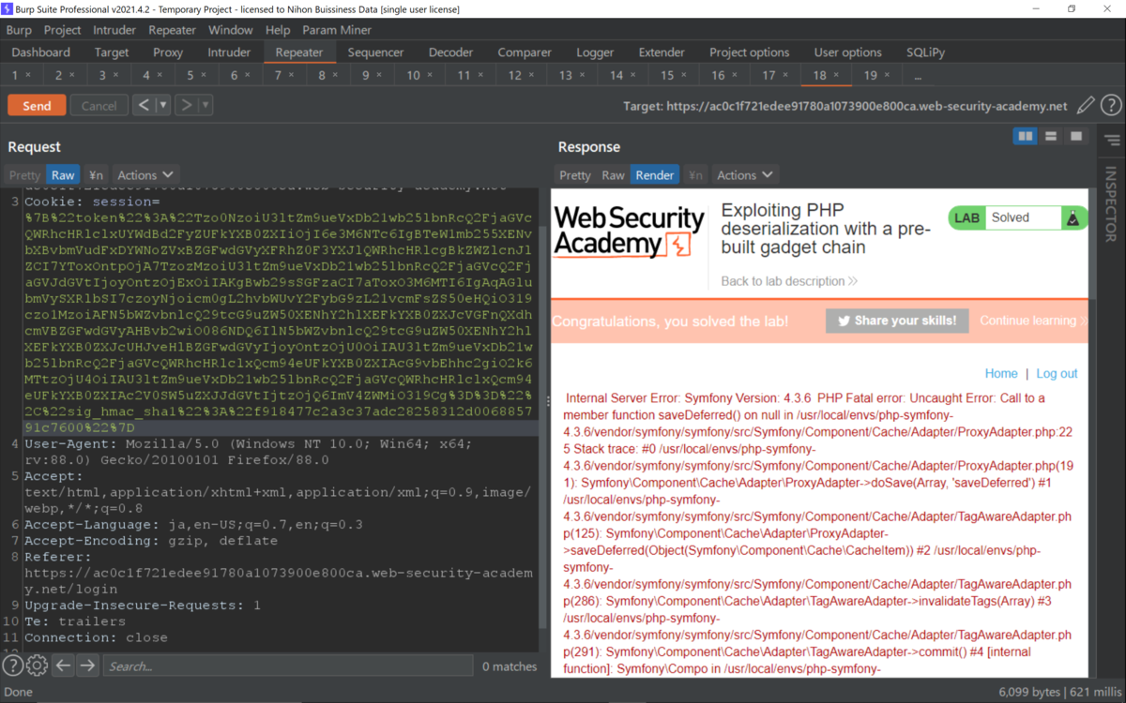
Task: Switch to the Extender tab
Action: [662, 52]
